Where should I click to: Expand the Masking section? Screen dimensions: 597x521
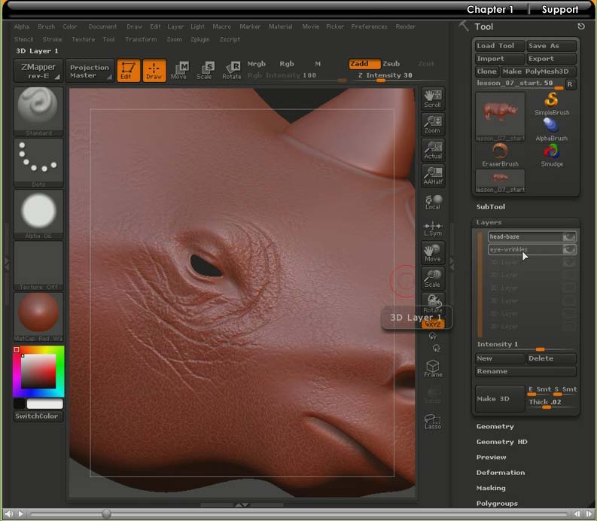pos(491,488)
